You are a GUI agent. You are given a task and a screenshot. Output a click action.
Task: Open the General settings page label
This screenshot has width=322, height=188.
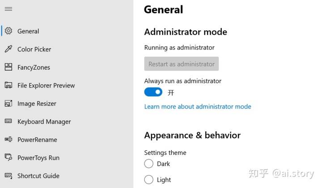pos(28,31)
